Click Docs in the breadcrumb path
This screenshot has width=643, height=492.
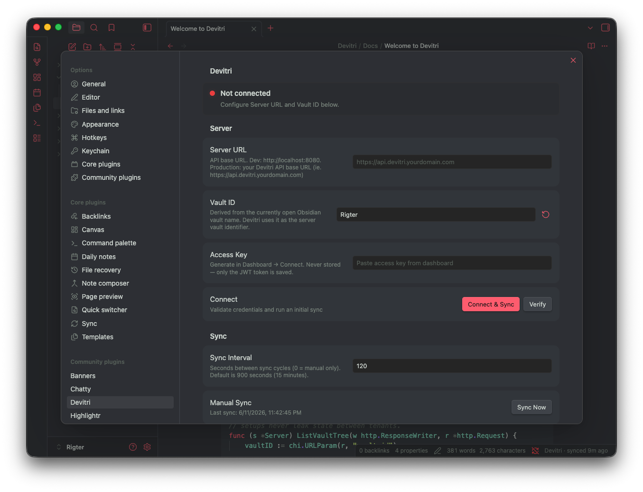(x=370, y=46)
